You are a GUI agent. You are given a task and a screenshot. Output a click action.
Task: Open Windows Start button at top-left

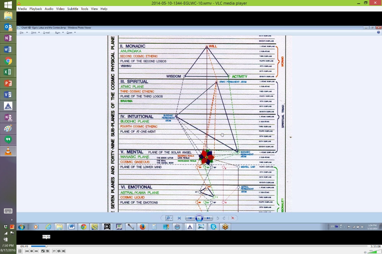pyautogui.click(x=8, y=5)
